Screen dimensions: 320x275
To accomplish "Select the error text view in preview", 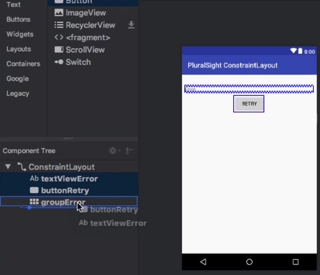I will tap(249, 89).
